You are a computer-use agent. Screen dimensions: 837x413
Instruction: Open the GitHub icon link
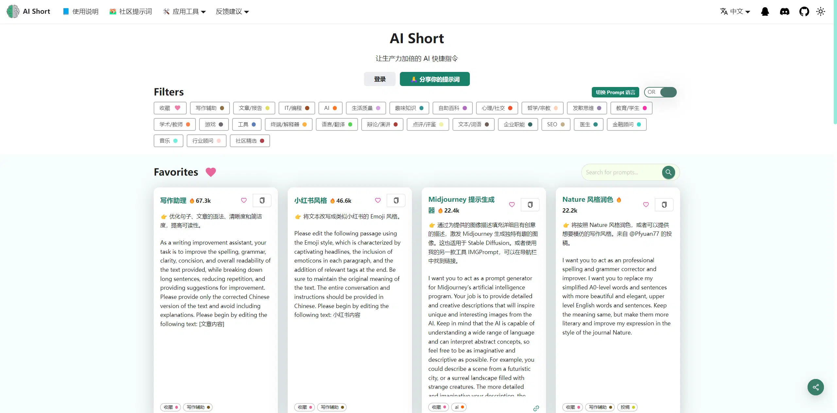pos(804,12)
